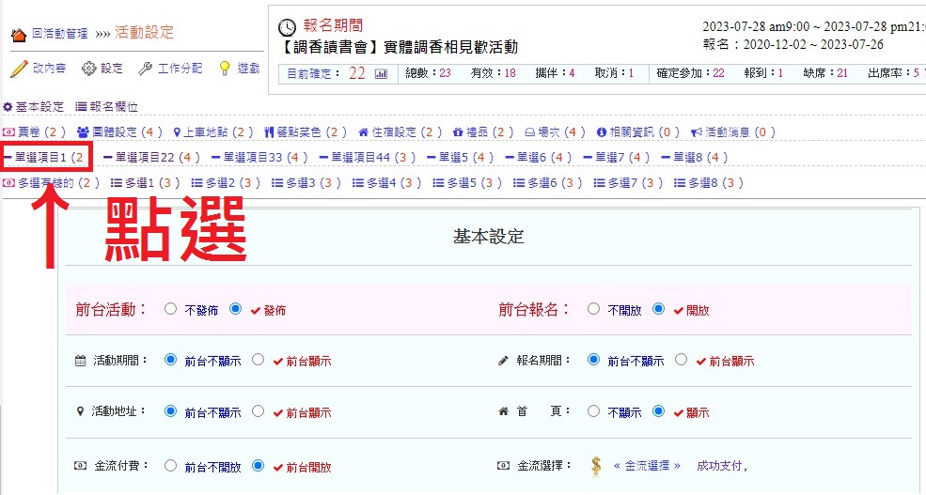Image resolution: width=926 pixels, height=495 pixels.
Task: Choose 前台顯示 for 活動期間
Action: pos(258,360)
